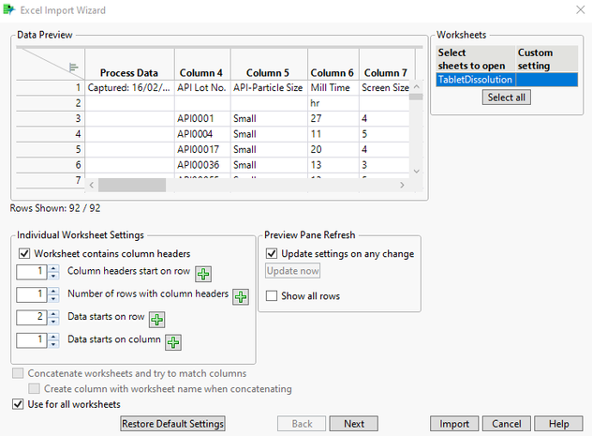Click the JMP icon in the title bar
Viewport: 592px width, 436px height.
[x=10, y=10]
